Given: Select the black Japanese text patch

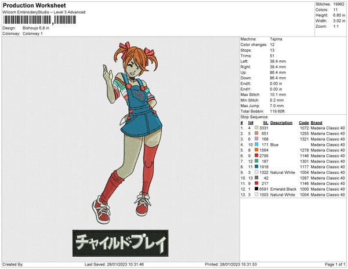Looking at the screenshot, I should coord(120,243).
